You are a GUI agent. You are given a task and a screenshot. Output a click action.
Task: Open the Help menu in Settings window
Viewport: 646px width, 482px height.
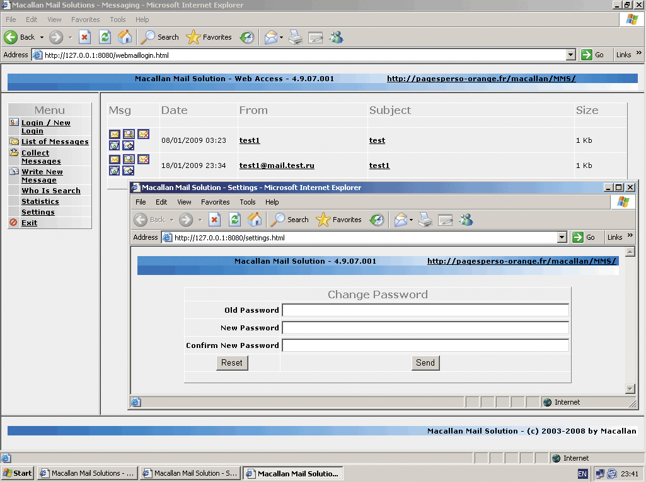click(272, 202)
